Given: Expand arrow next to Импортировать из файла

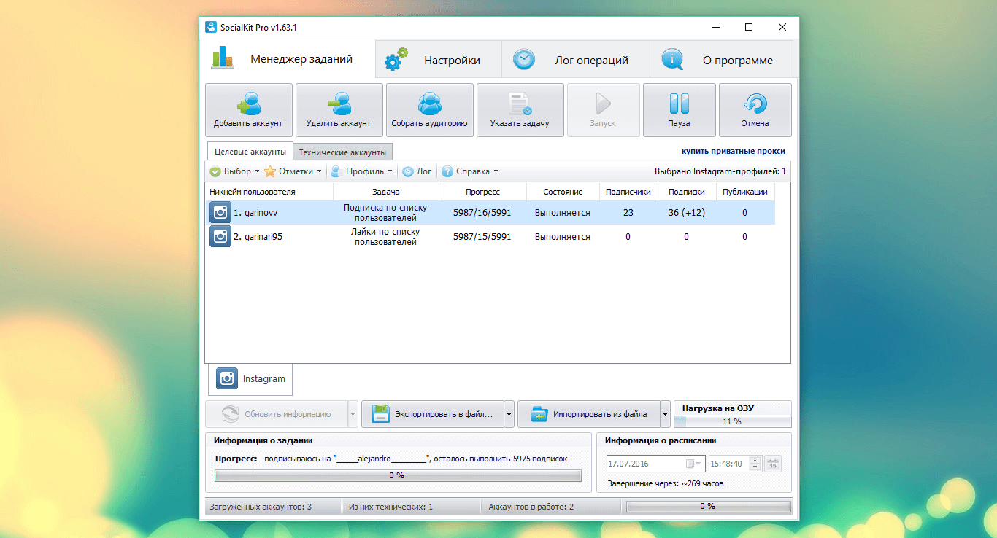Looking at the screenshot, I should point(665,414).
